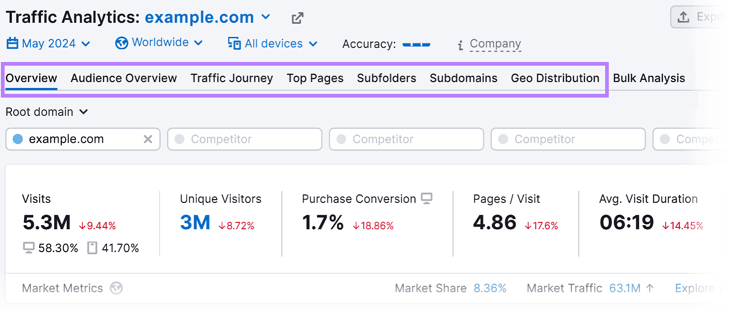Click the blue dot in the example.com field
729x314 pixels.
tap(18, 139)
